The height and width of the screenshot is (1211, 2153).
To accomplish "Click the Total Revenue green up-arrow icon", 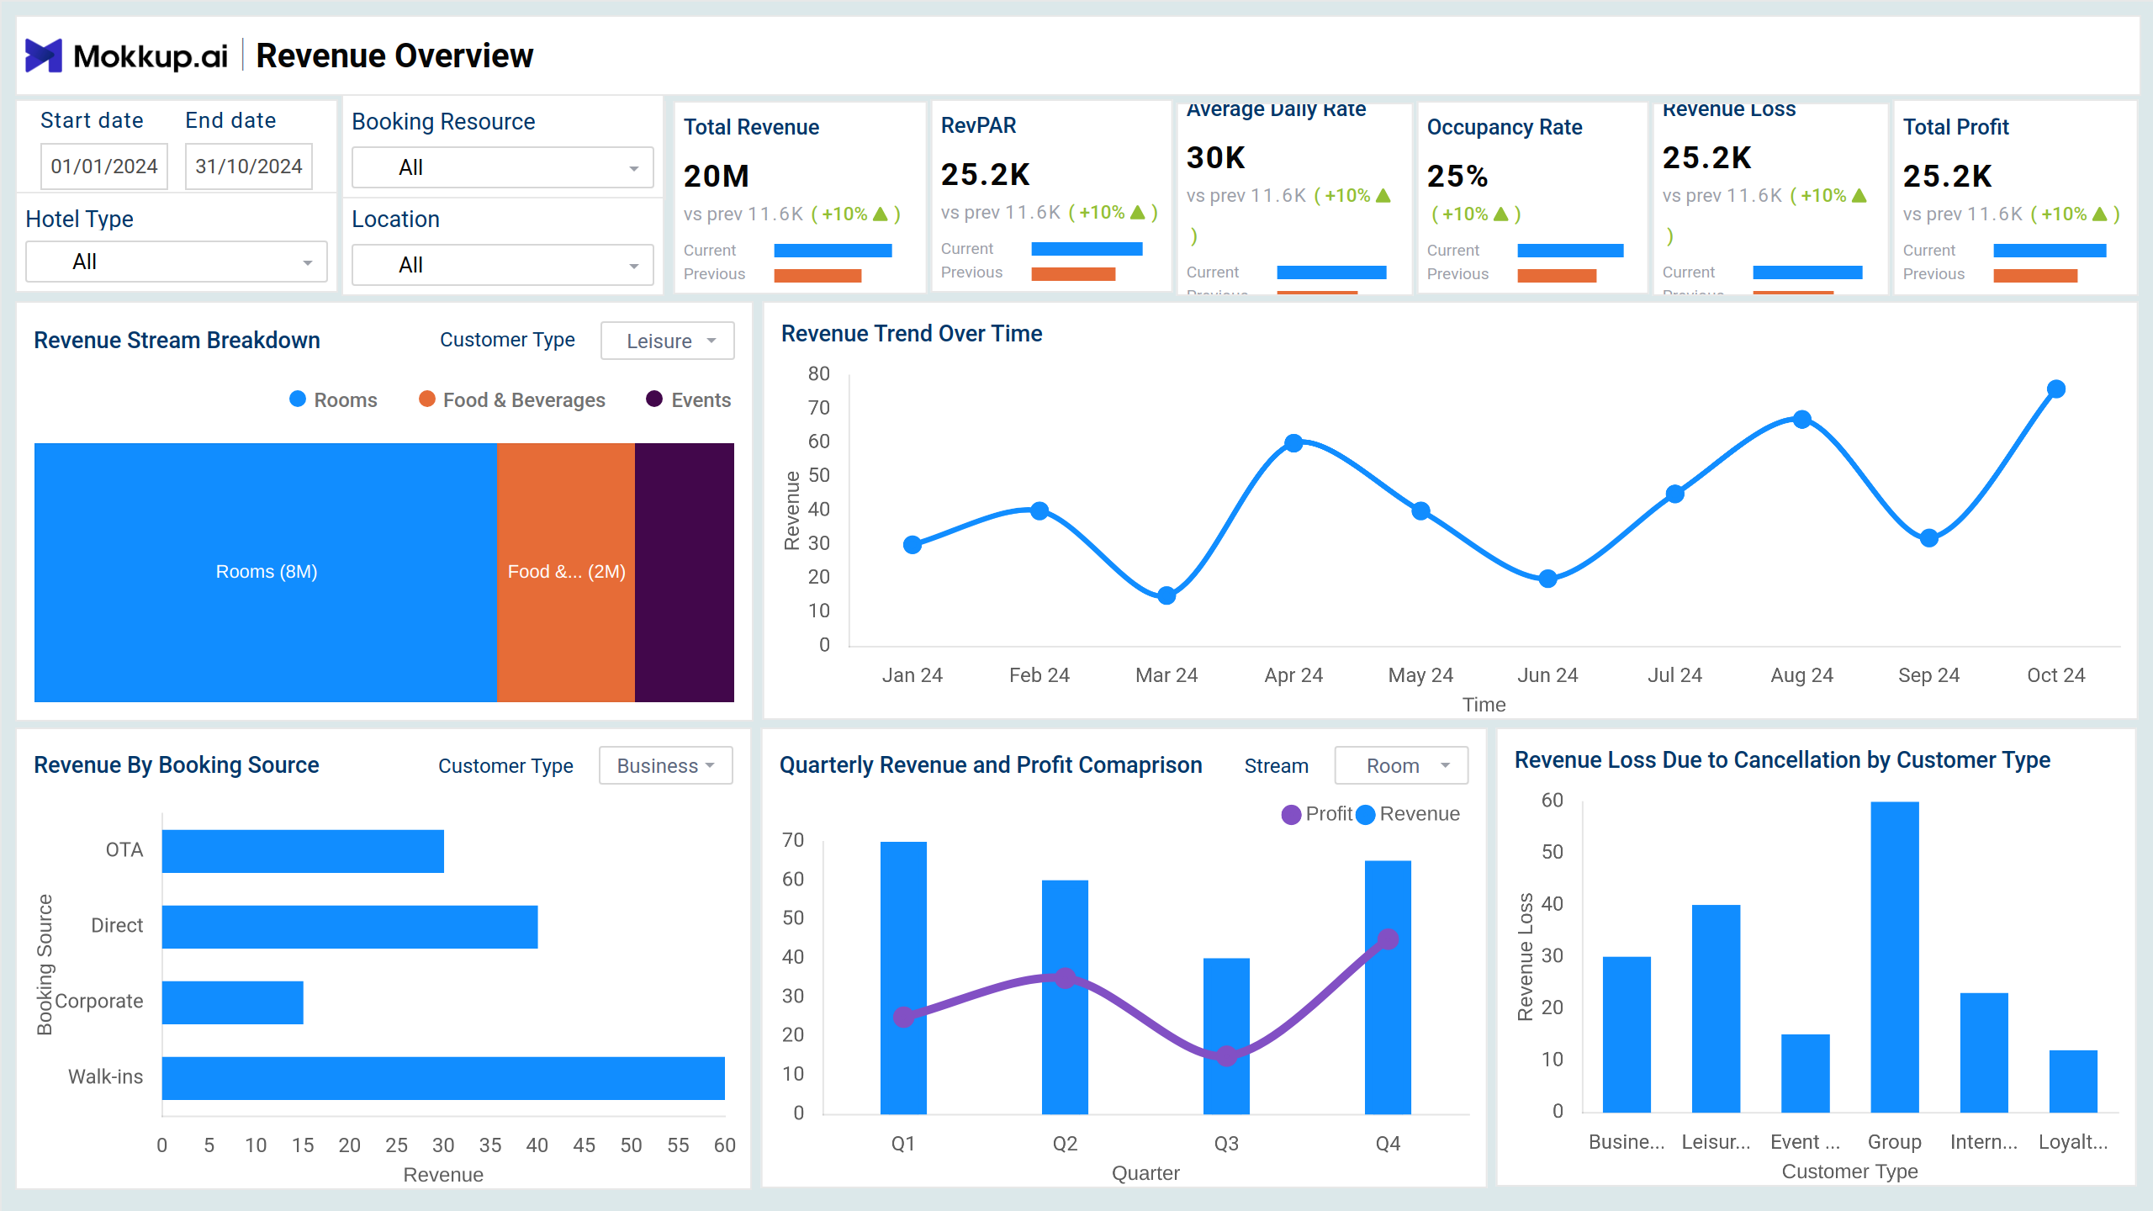I will (x=881, y=214).
